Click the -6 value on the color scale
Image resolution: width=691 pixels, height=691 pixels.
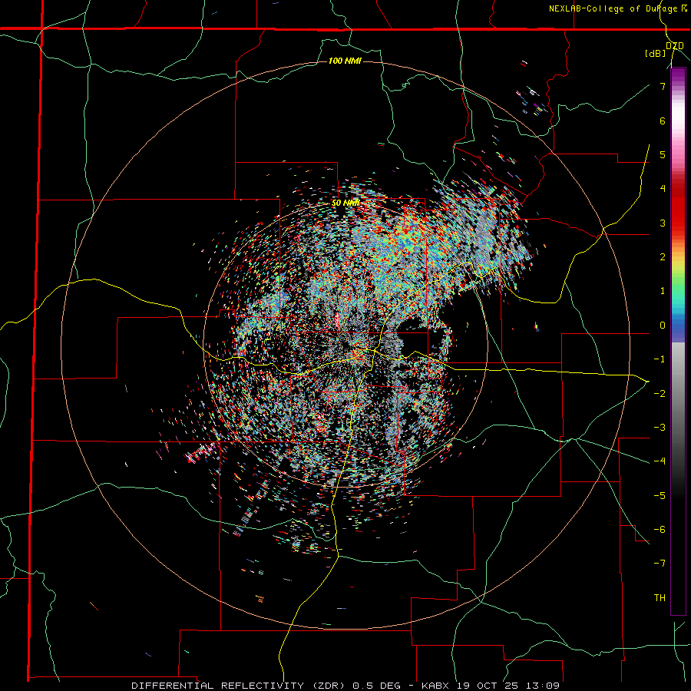tap(660, 530)
